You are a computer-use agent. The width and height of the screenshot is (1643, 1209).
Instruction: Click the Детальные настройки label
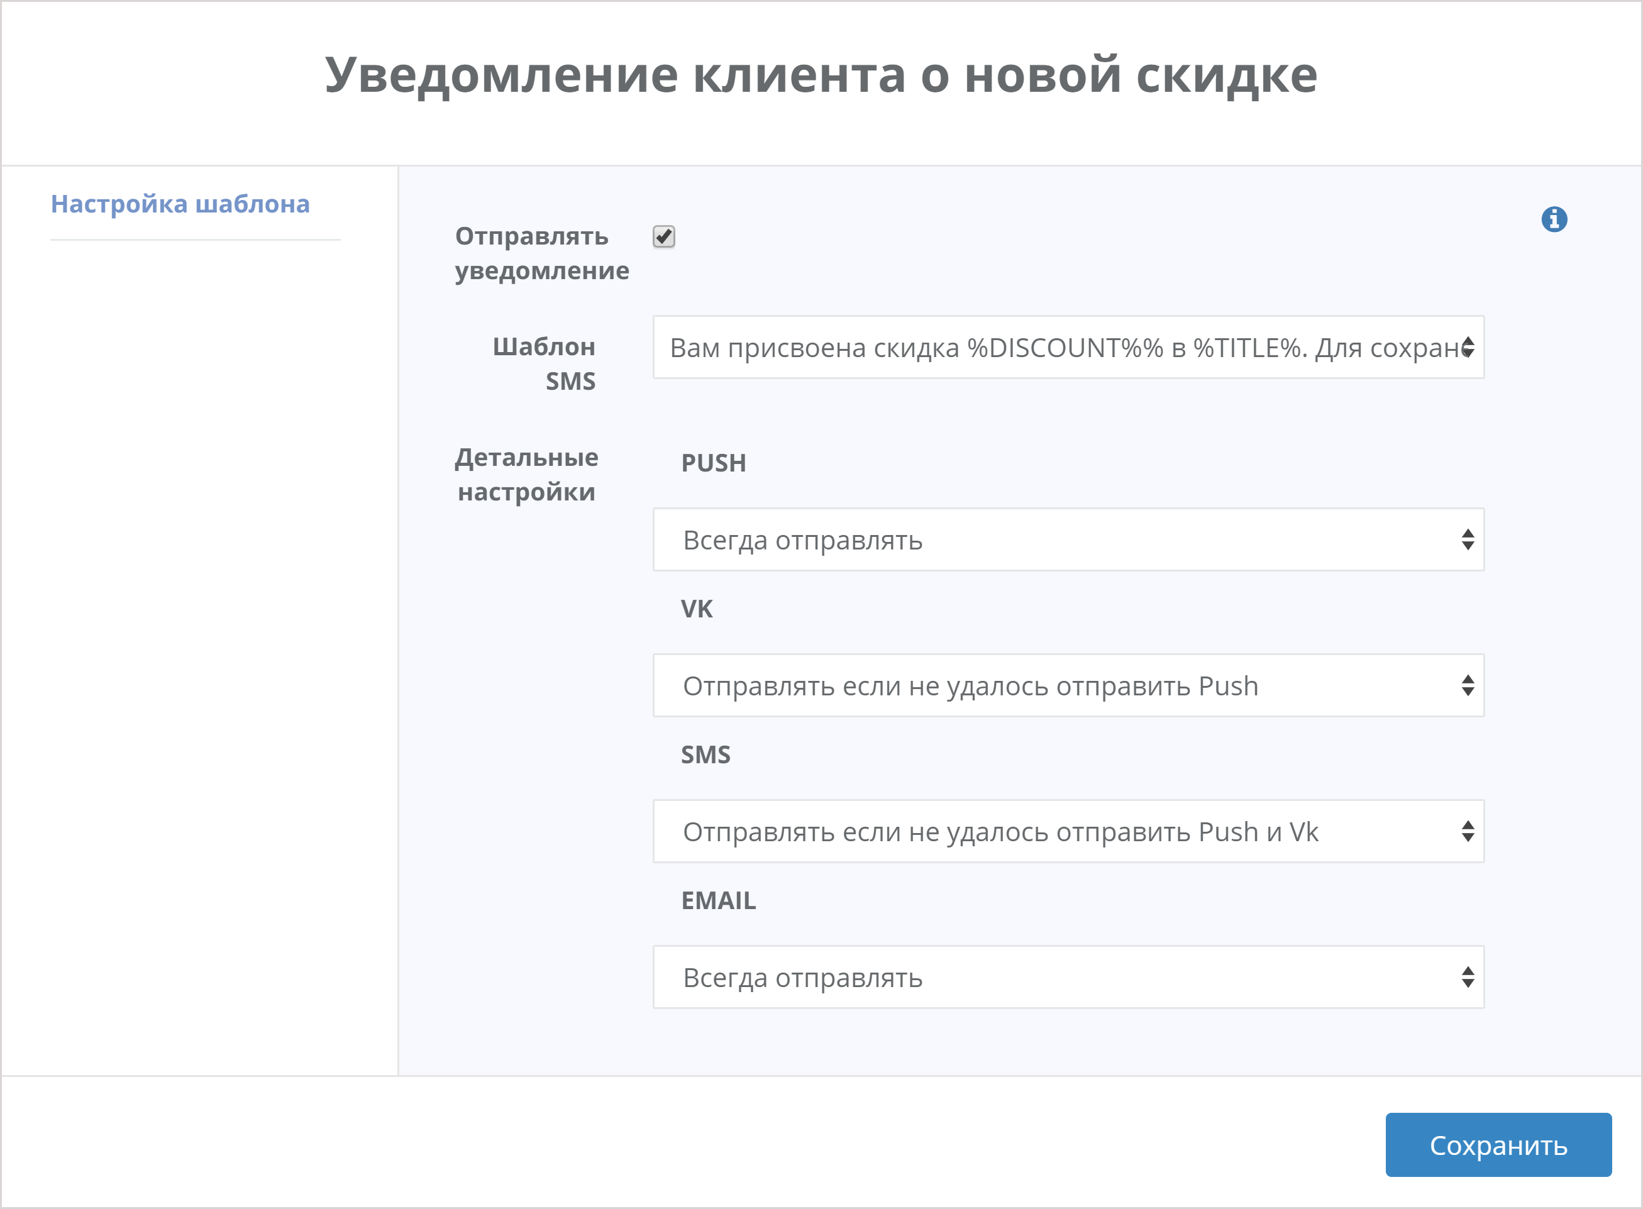pyautogui.click(x=527, y=474)
